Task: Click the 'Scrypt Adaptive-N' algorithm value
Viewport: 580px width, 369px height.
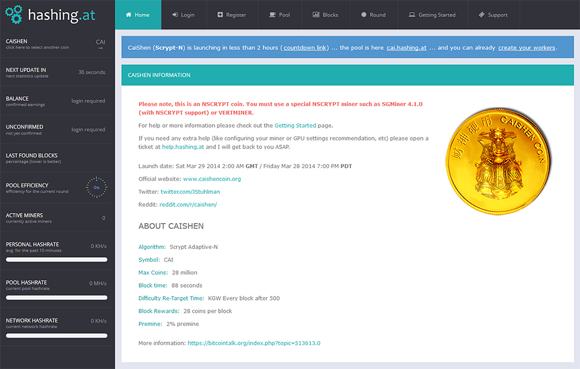Action: [x=194, y=247]
